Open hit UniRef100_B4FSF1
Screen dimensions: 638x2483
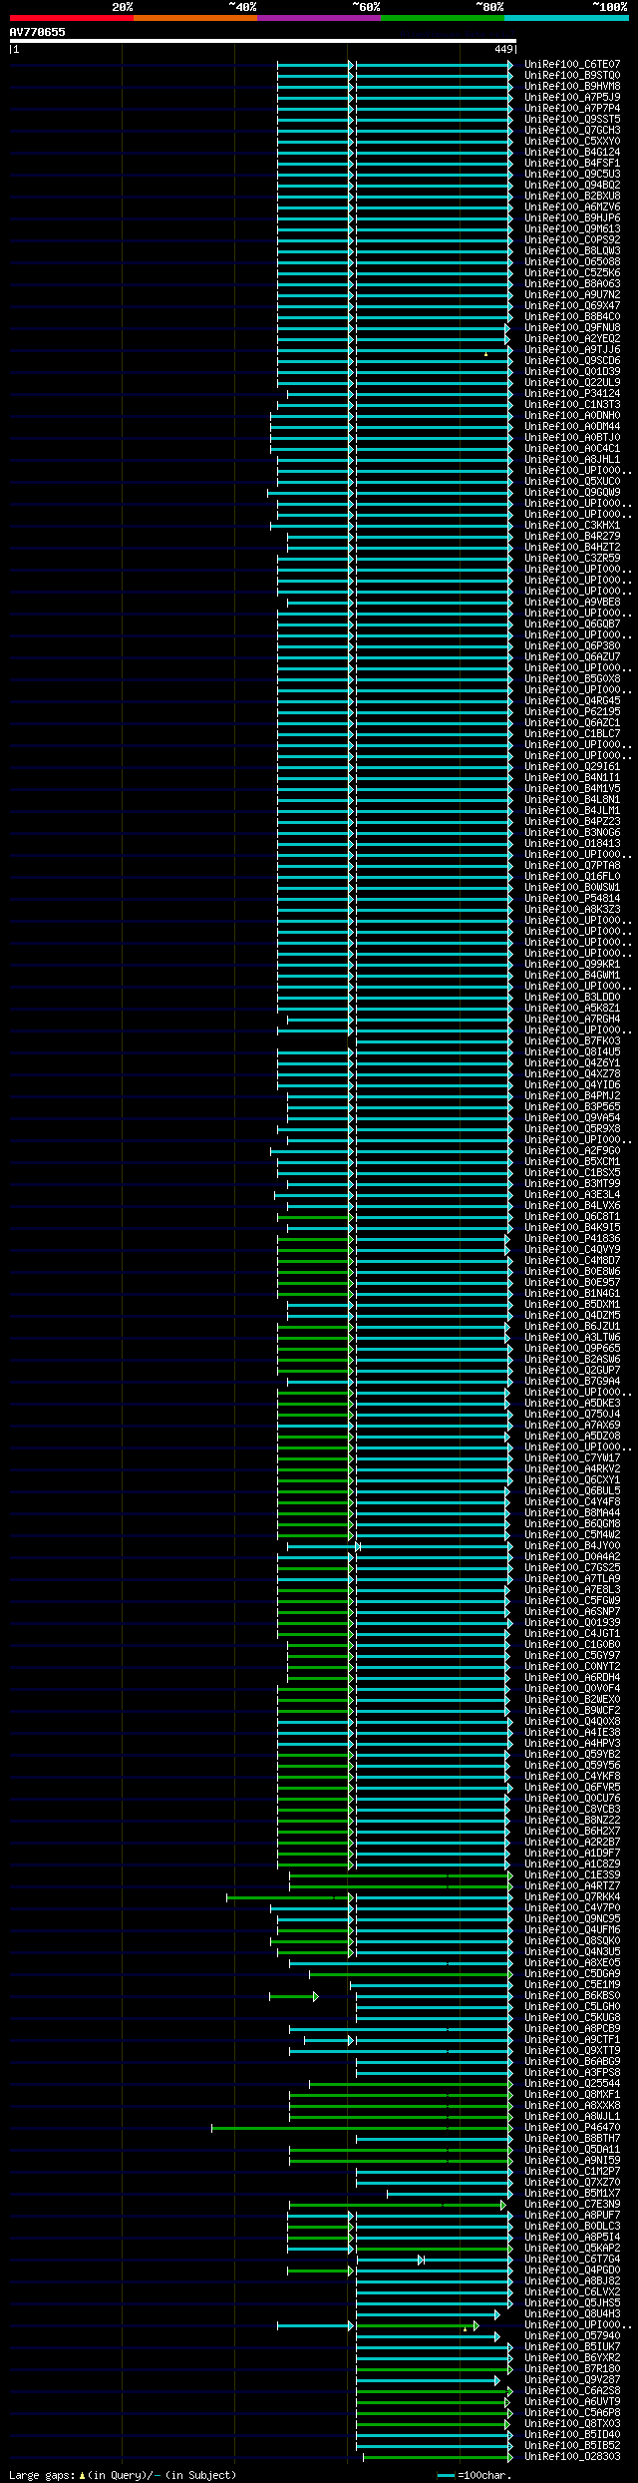[572, 164]
